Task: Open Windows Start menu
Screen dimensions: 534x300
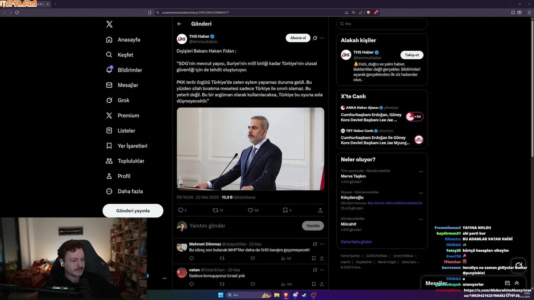Action: point(220,295)
